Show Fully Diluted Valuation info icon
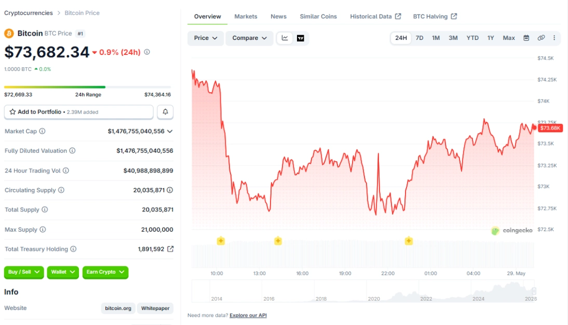Viewport: 568px width, 325px height. (73, 150)
